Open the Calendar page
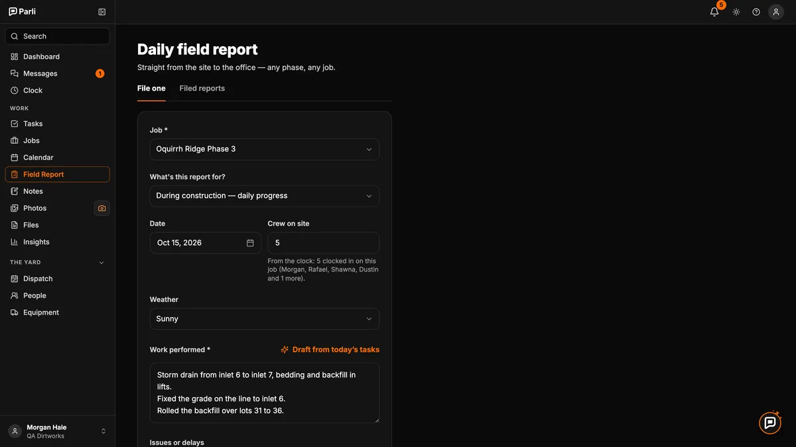The width and height of the screenshot is (796, 447). point(57,158)
